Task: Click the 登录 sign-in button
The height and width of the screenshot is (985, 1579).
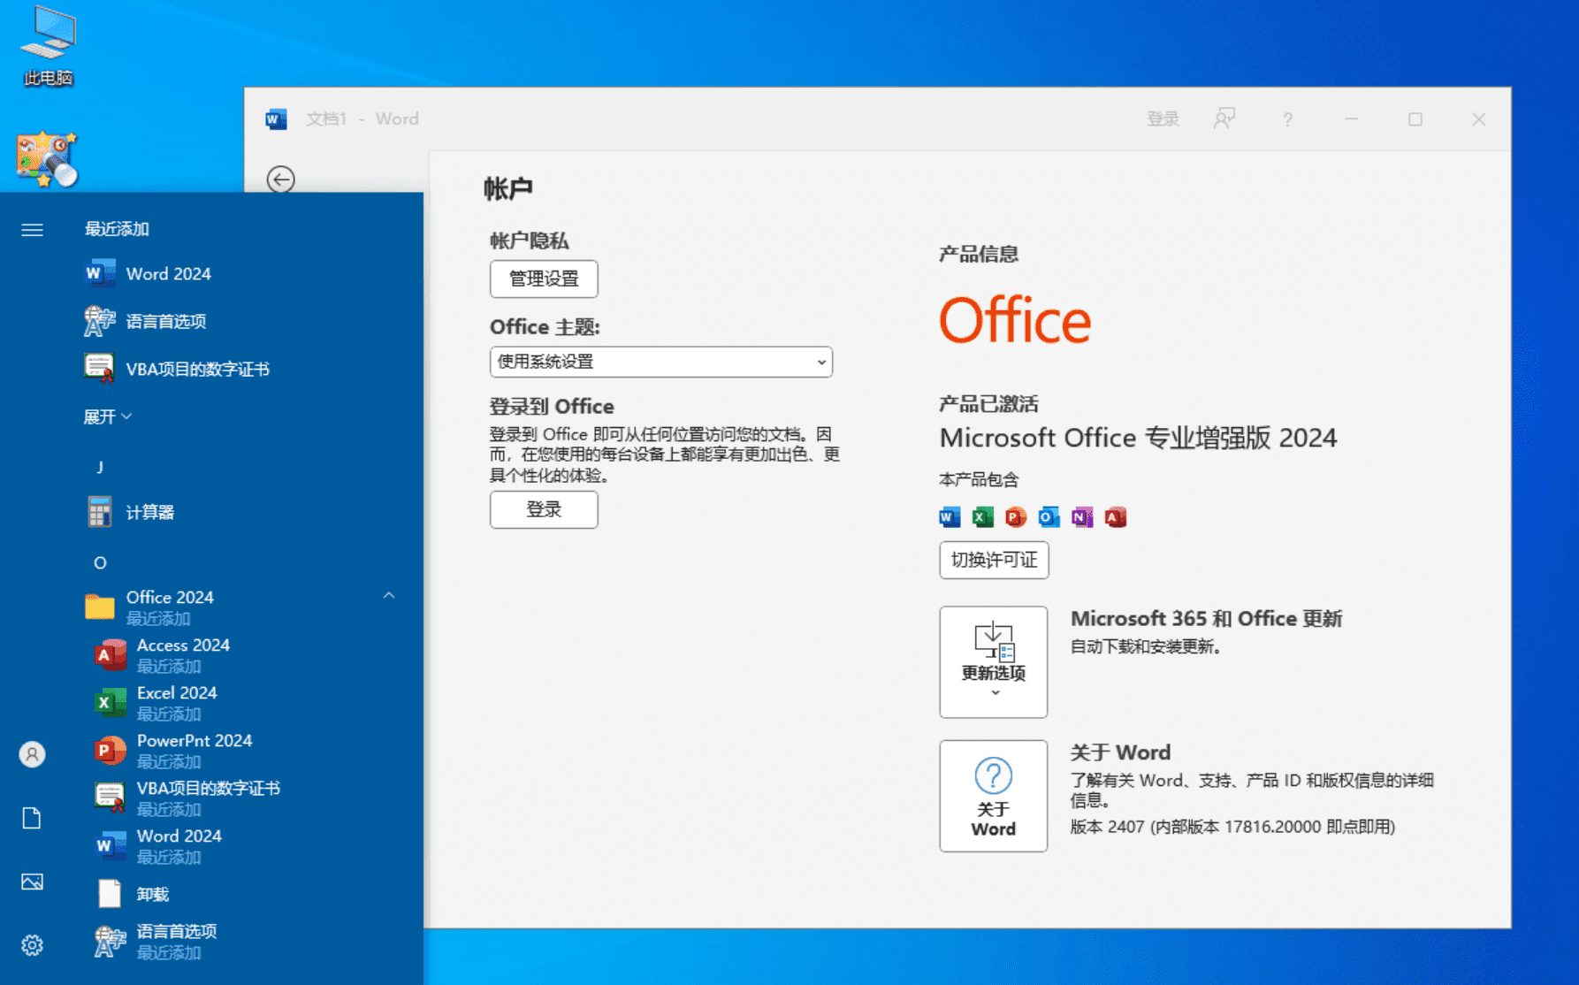Action: (x=543, y=510)
